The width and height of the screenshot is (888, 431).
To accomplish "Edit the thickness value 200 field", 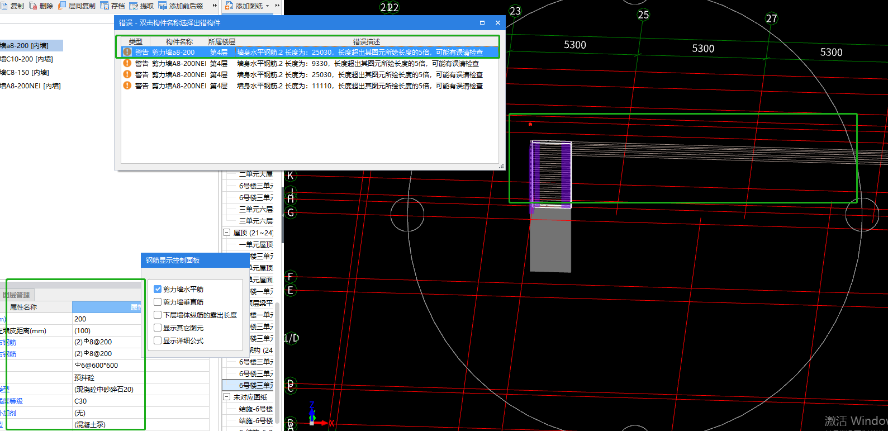I will pos(107,319).
